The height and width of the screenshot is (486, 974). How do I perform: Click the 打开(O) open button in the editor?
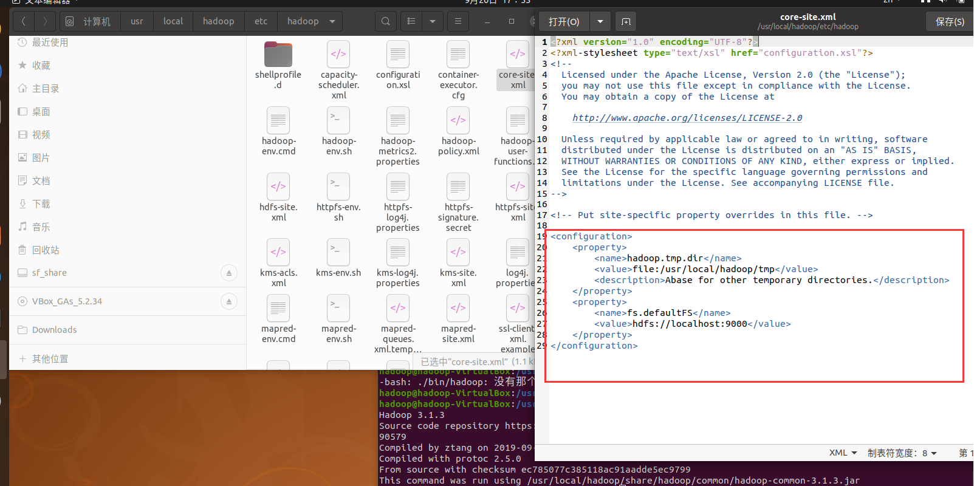(x=564, y=22)
